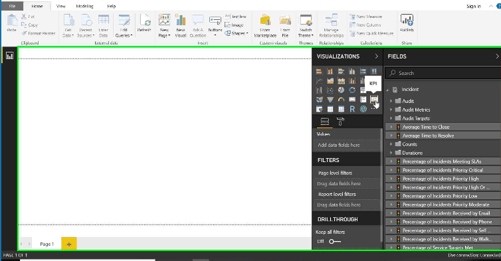Viewport: 501px width, 261px height.
Task: Switch to the Modeling ribbon tab
Action: 84,6
